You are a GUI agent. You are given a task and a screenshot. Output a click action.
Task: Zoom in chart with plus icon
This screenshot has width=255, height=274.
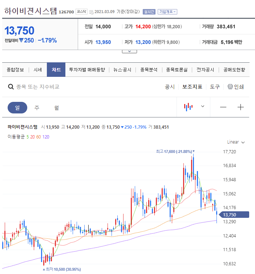[240, 107]
